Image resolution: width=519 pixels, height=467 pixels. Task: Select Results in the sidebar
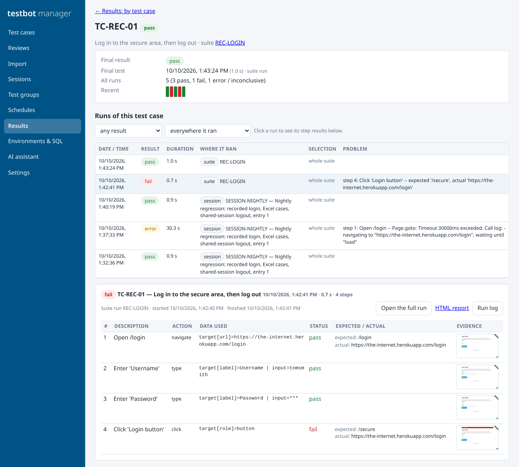click(x=42, y=126)
